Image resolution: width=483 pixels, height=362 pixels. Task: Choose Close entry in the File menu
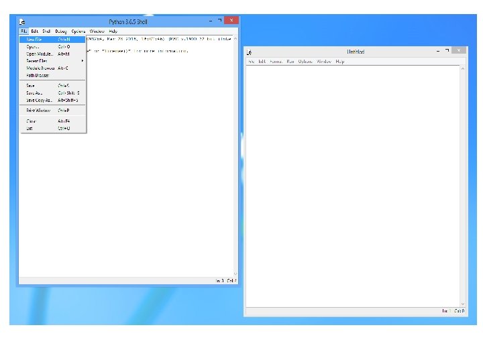pos(52,121)
